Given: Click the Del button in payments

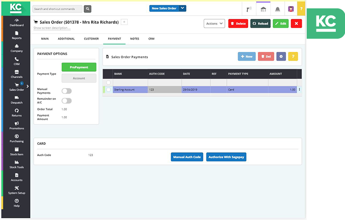Looking at the screenshot, I should [266, 56].
